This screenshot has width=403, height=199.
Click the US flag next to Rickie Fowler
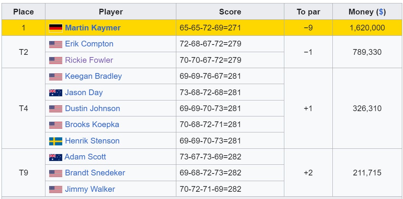56,60
